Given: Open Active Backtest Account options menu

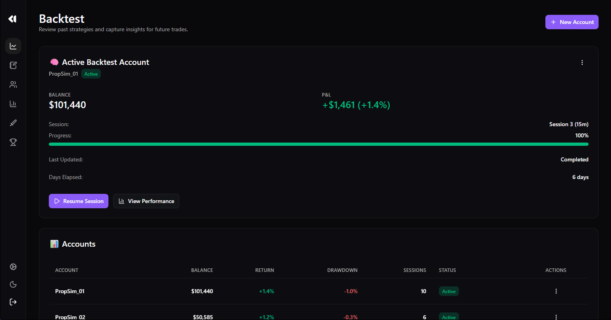Looking at the screenshot, I should pos(582,62).
